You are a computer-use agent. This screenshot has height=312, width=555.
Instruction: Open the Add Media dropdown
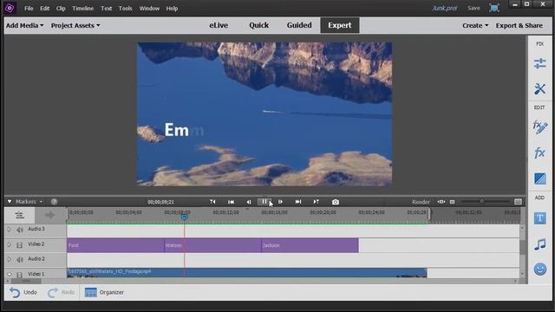point(24,25)
